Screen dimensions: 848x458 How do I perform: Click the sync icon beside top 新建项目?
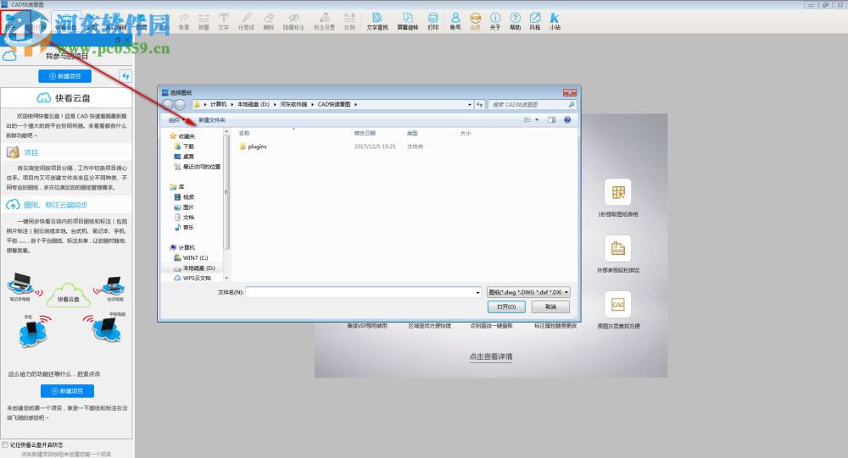(126, 76)
